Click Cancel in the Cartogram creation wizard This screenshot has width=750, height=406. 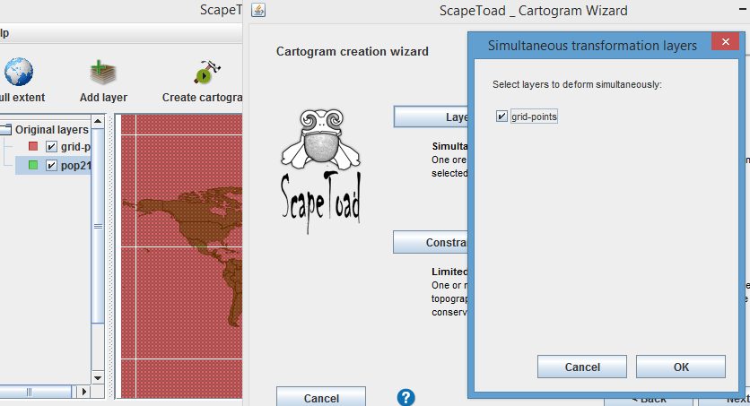[321, 398]
